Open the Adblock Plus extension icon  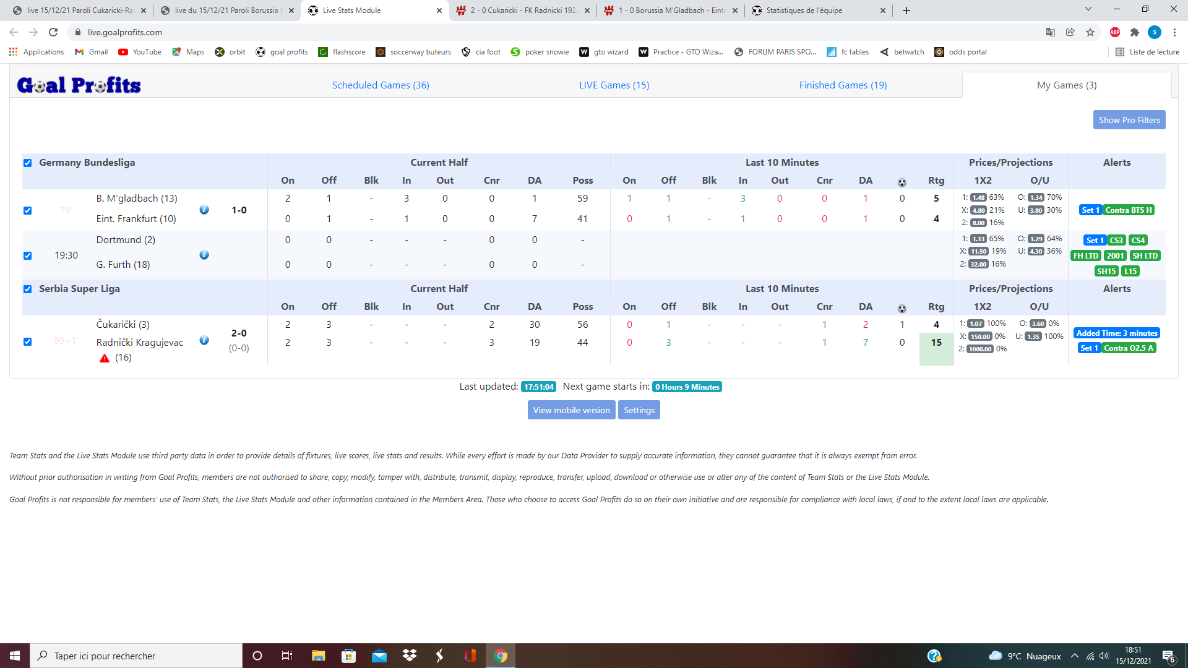point(1115,32)
